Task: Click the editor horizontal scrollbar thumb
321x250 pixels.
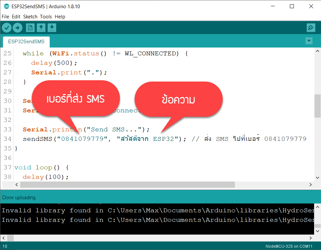Action: pos(127,185)
